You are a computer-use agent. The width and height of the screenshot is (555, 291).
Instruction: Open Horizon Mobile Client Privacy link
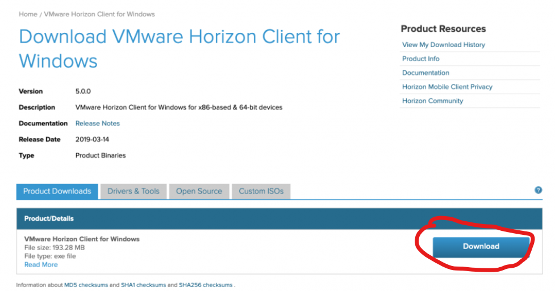pos(448,87)
